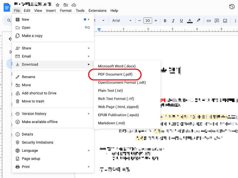The width and height of the screenshot is (238, 178).
Task: Open the Edit menu
Action: [x=27, y=11]
